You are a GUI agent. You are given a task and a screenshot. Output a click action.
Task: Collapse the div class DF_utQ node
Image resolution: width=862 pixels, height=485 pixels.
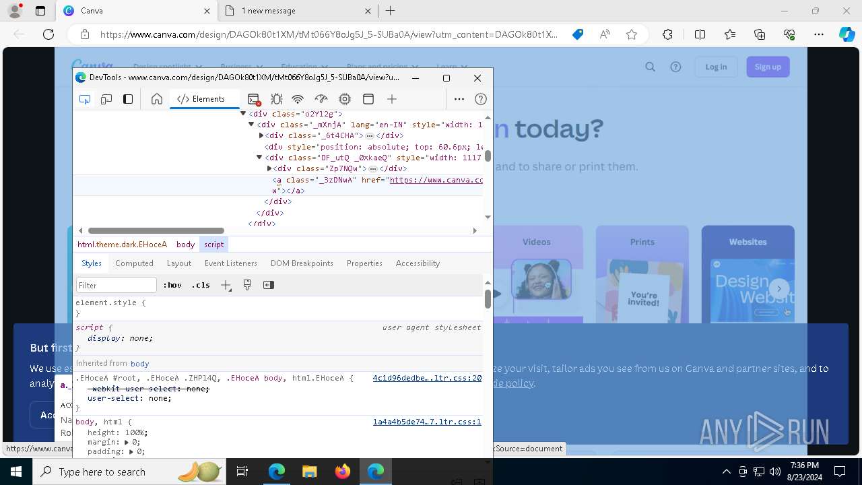point(259,158)
